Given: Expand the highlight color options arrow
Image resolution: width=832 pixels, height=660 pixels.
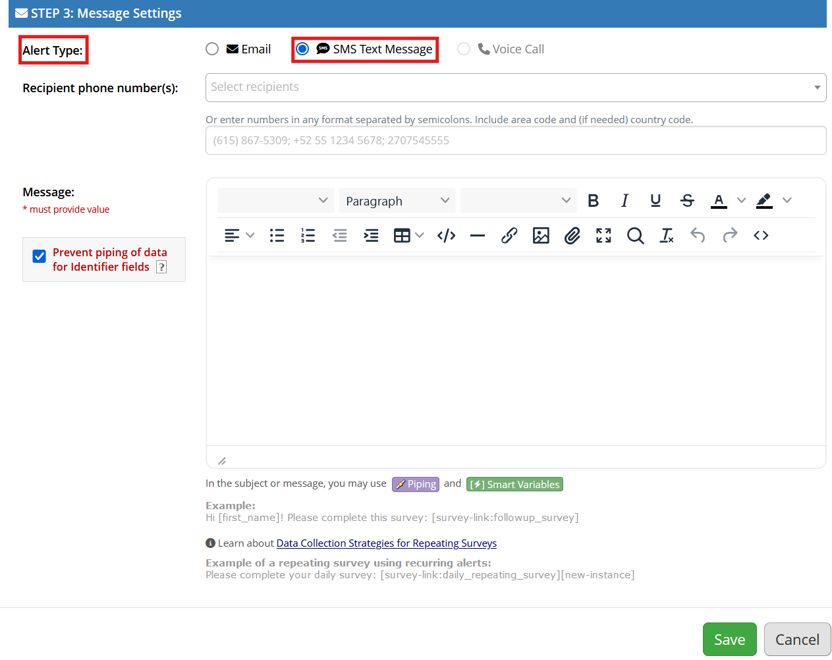Looking at the screenshot, I should (x=787, y=201).
